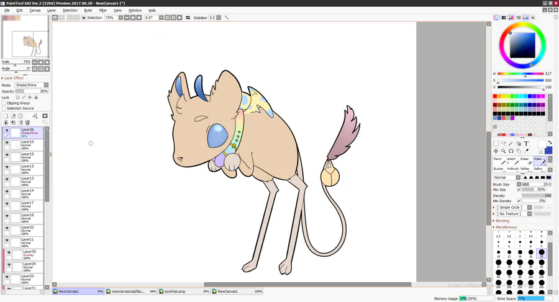Viewport: 559px width, 302px height.
Task: Enable the Selection Source checkbox
Action: (4, 109)
